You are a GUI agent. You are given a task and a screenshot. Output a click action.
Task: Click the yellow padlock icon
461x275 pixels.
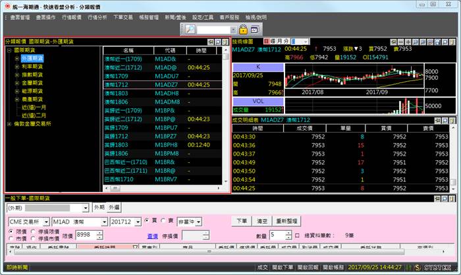(243, 30)
